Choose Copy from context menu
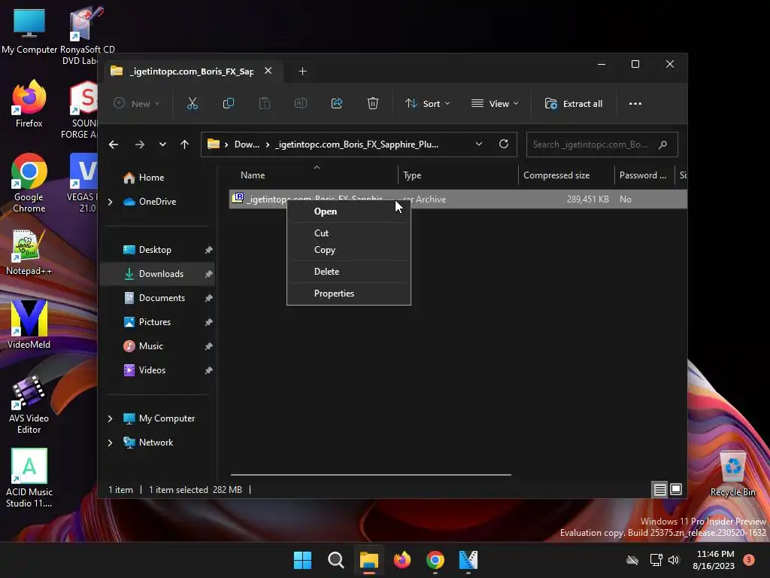Screen dimensions: 770x578 tap(349, 250)
